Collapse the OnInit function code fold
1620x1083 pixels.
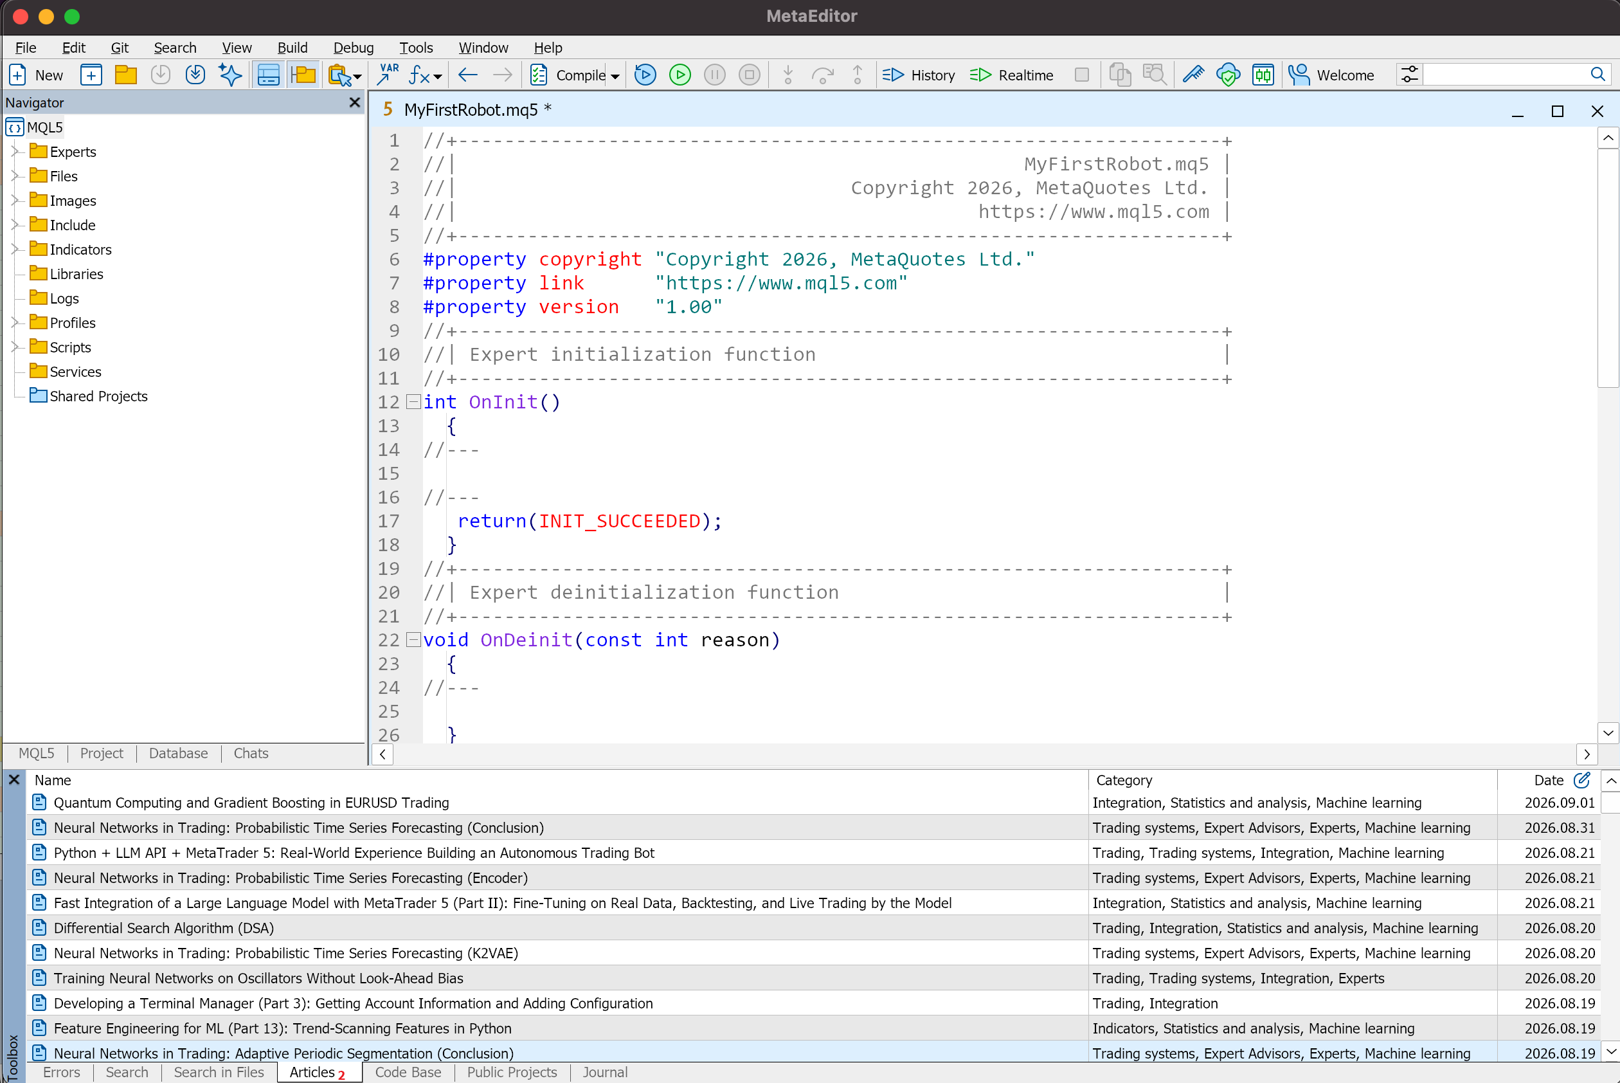click(x=413, y=402)
